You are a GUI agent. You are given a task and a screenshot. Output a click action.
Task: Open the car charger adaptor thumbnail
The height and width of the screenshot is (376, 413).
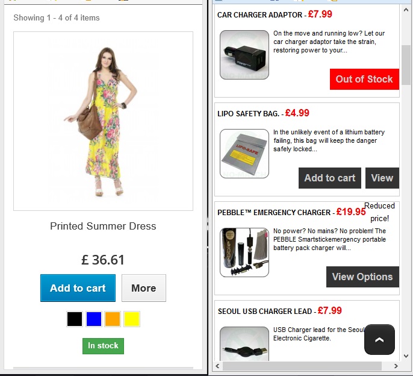tap(244, 55)
